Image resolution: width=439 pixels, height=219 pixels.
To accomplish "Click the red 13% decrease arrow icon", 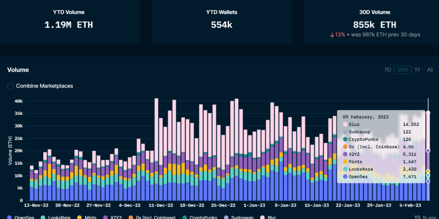I will pyautogui.click(x=332, y=35).
